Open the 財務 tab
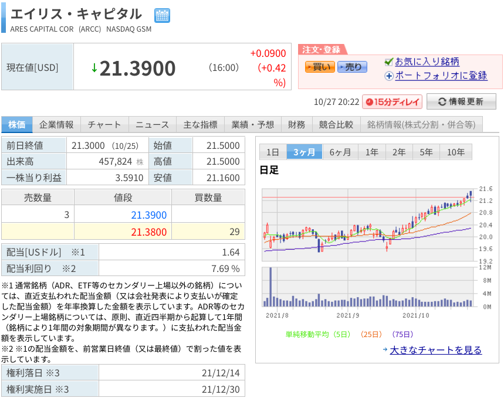This screenshot has width=504, height=398. (x=297, y=125)
